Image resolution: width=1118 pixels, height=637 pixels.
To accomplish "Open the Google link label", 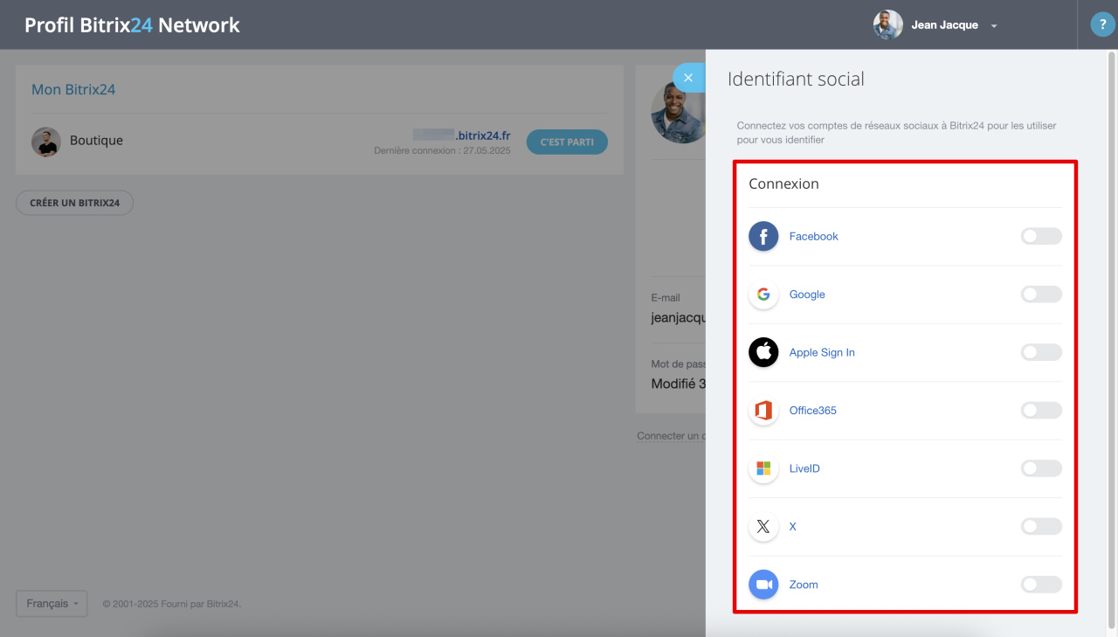I will click(x=807, y=294).
